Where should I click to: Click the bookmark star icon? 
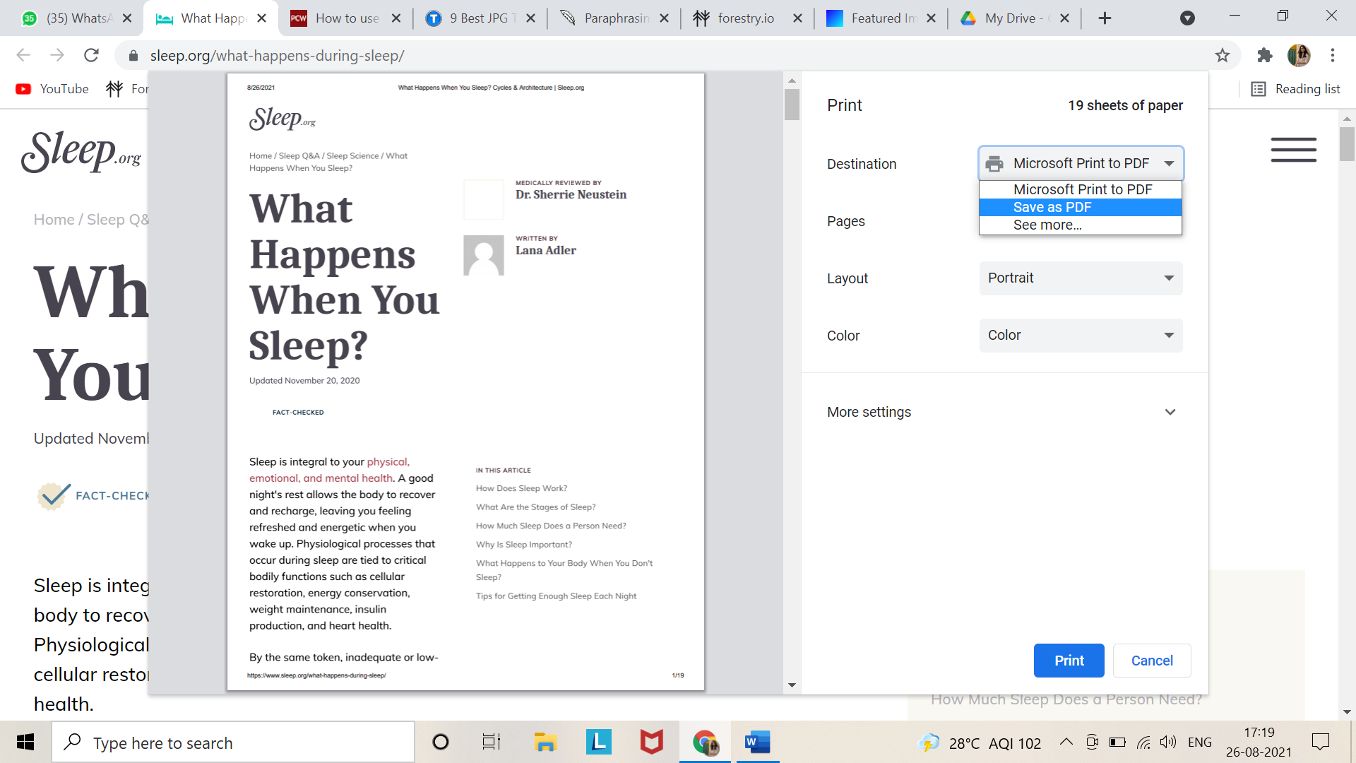click(1223, 55)
